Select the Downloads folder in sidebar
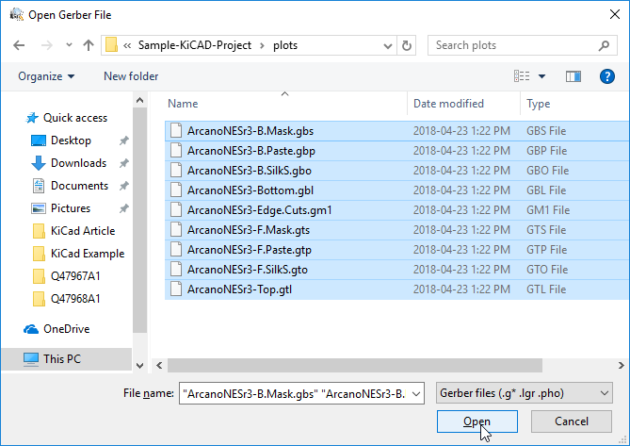 pos(78,163)
